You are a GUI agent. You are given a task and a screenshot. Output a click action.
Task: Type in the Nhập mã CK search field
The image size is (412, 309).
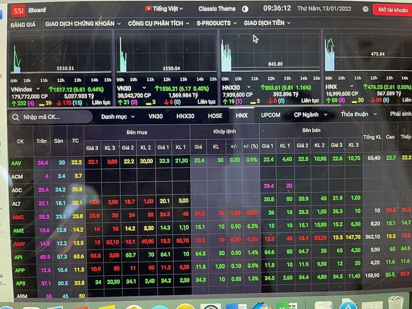pyautogui.click(x=55, y=117)
